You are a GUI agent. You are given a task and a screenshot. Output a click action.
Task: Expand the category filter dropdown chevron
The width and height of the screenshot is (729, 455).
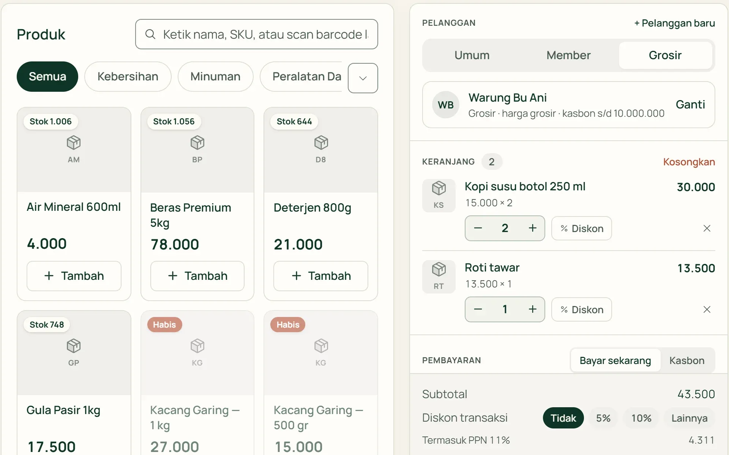click(x=363, y=78)
